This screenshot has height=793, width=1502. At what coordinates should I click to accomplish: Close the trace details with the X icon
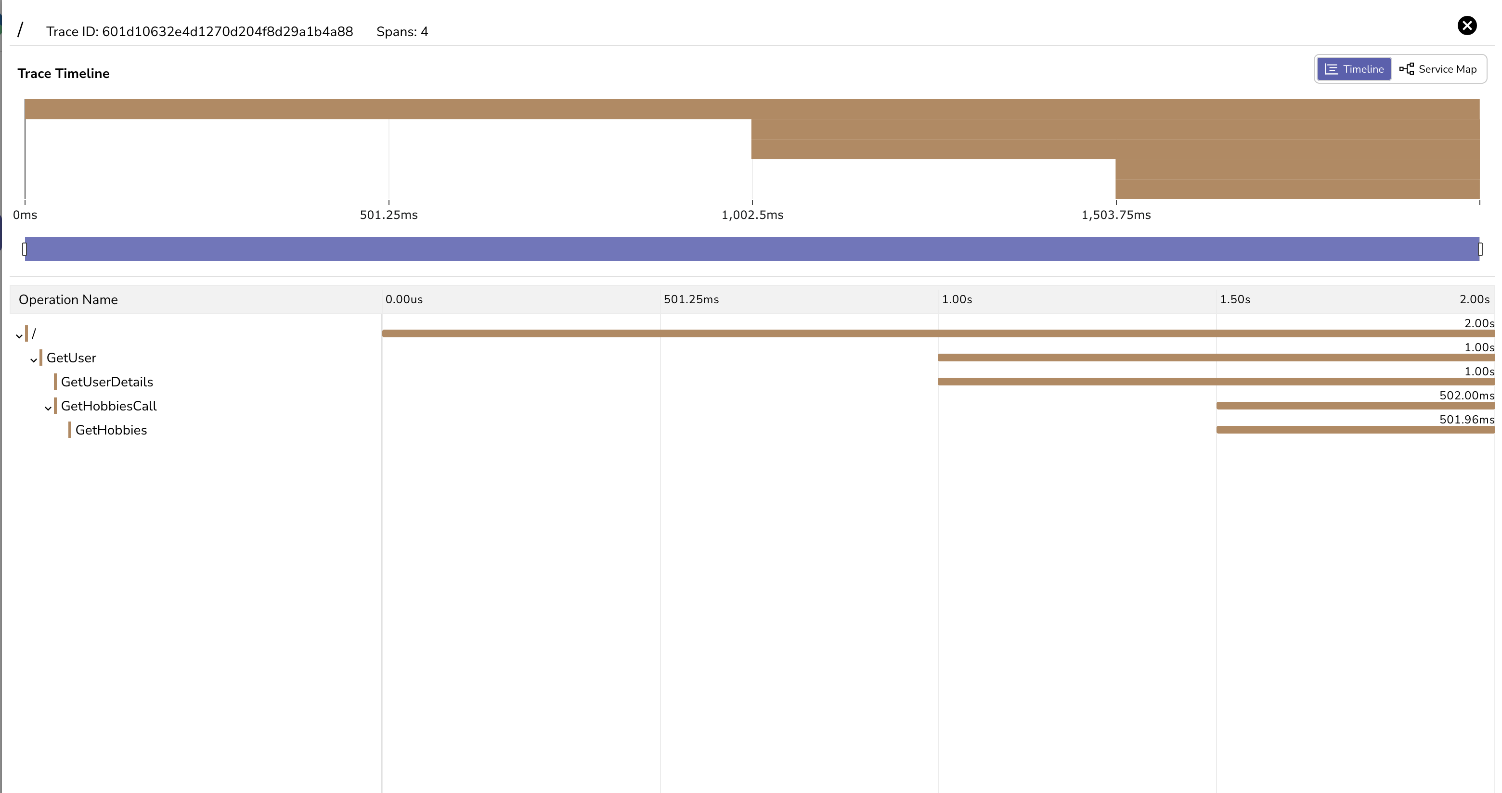click(1468, 25)
